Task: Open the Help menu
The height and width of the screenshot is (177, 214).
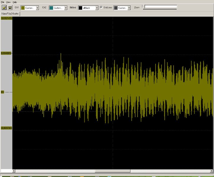Action: [15, 2]
